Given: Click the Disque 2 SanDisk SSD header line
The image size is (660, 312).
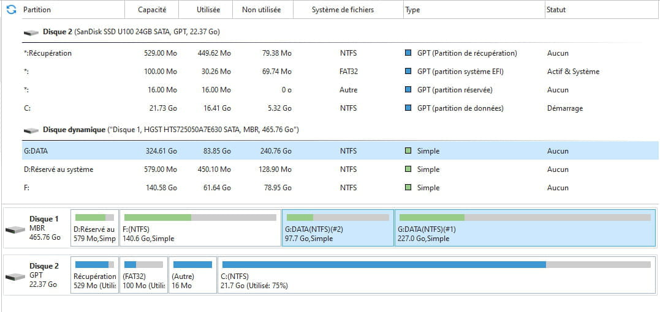Looking at the screenshot, I should 131,32.
